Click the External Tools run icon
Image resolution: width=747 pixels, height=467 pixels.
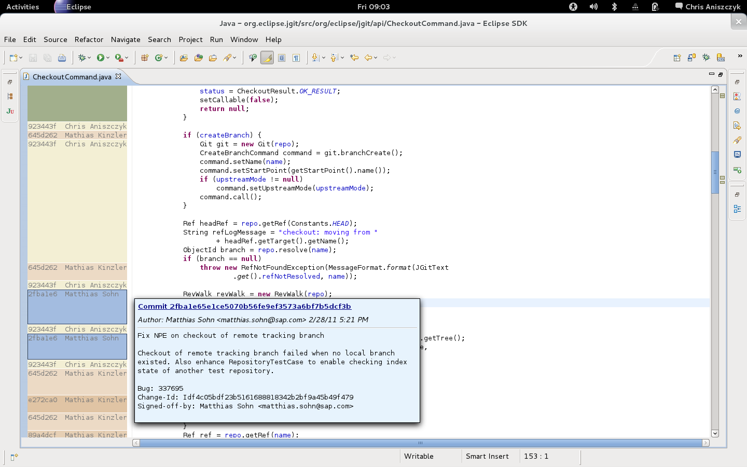click(119, 58)
